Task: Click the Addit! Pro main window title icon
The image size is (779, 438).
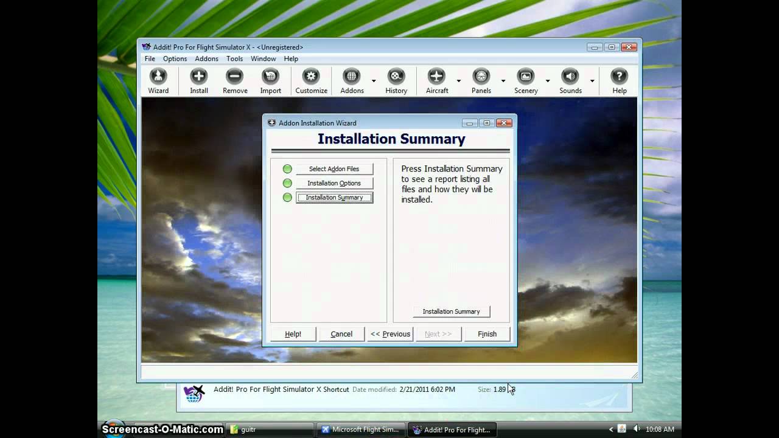Action: (x=146, y=47)
